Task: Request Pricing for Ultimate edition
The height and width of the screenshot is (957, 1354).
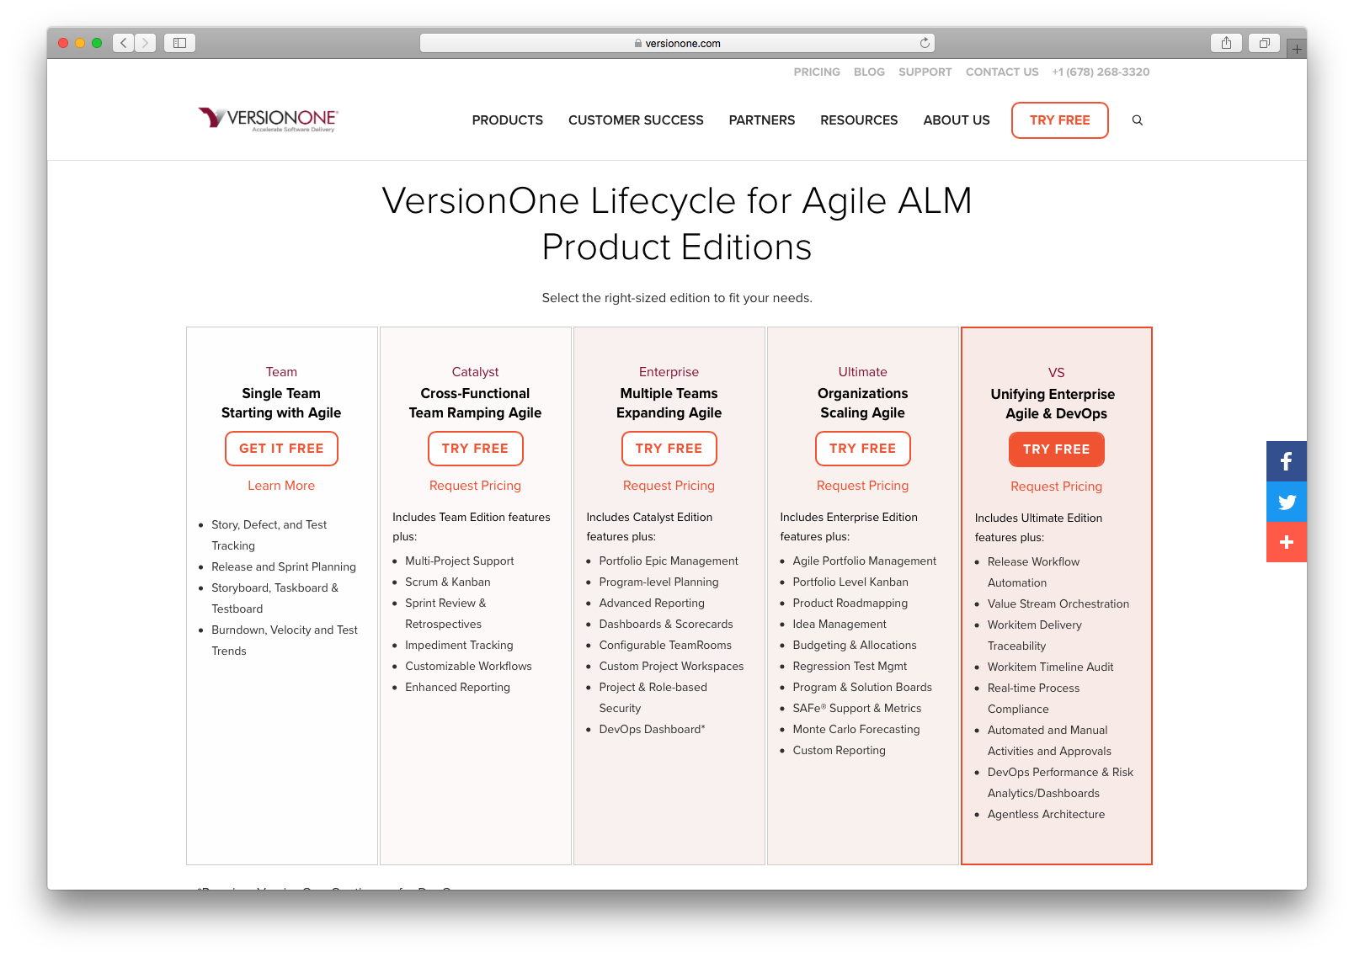Action: click(x=862, y=486)
